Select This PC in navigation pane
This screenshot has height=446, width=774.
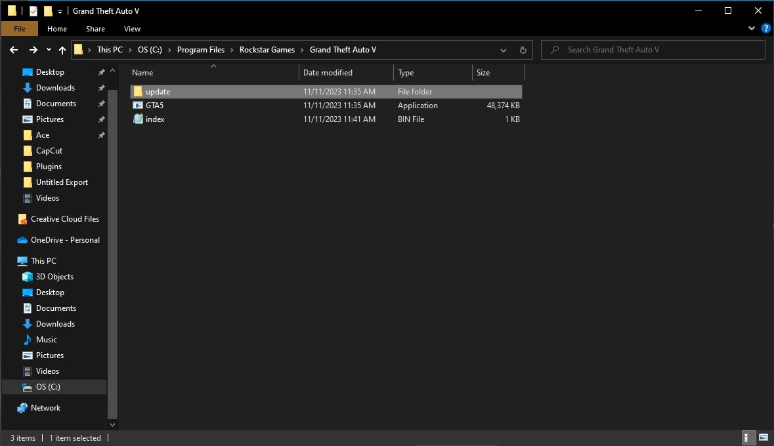(x=43, y=261)
